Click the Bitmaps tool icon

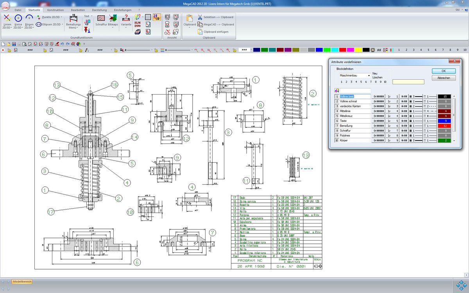[113, 18]
